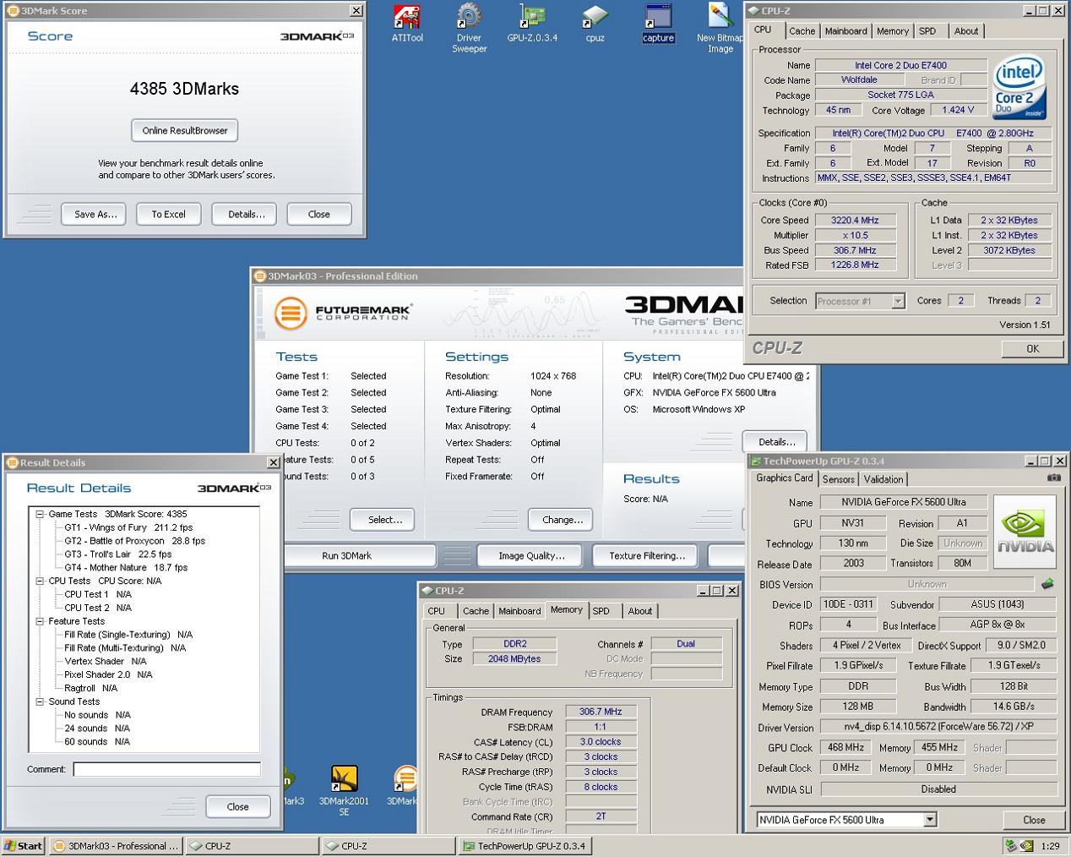
Task: Select CPU tab in the lower CPU-Z window
Action: [436, 611]
